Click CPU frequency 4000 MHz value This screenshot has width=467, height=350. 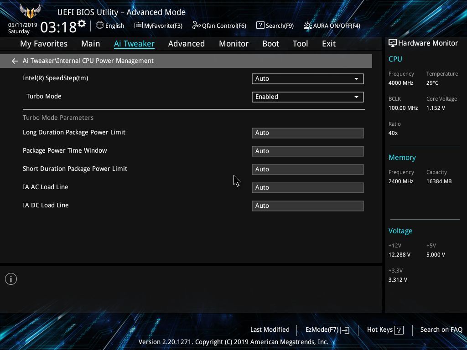[400, 83]
